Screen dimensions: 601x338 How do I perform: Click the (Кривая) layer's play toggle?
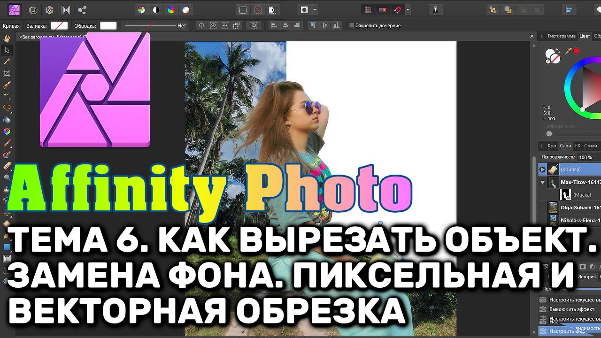click(542, 169)
